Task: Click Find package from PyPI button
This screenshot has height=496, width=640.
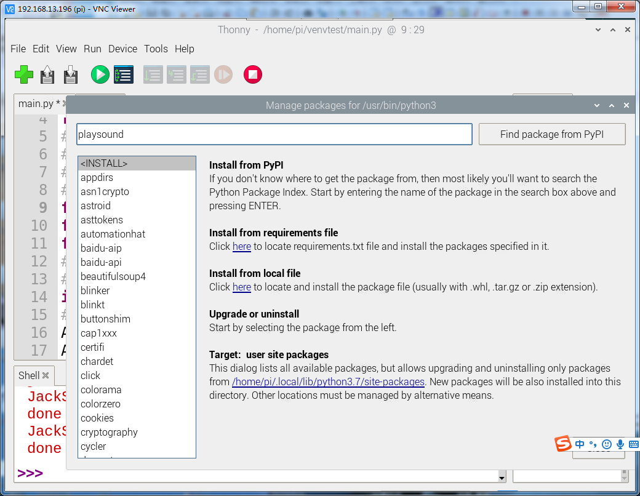Action: (x=552, y=134)
